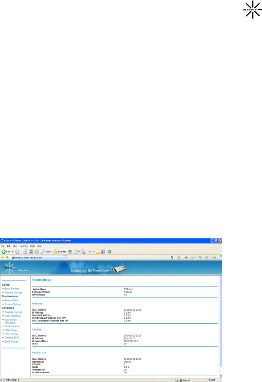The width and height of the screenshot is (262, 382).
Task: Open the Mail icon dropdown arrow
Action: click(80, 252)
